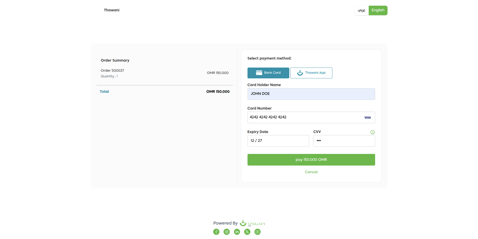Screen dimensions: 478x239
Task: Click the Order S00037 summary line
Action: pos(112,70)
